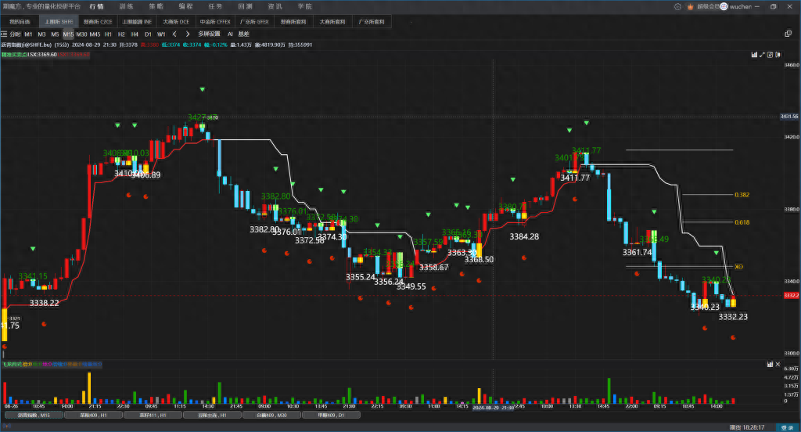Click the 3431.56 crosshair price tag on the axis

(x=789, y=117)
